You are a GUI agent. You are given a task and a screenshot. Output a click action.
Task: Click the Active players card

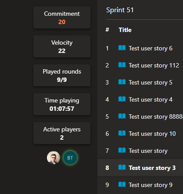pyautogui.click(x=62, y=133)
